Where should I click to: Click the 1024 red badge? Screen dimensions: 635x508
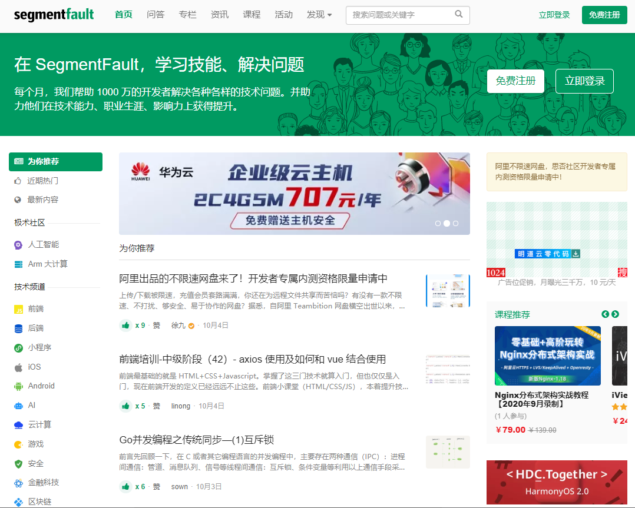tap(496, 273)
